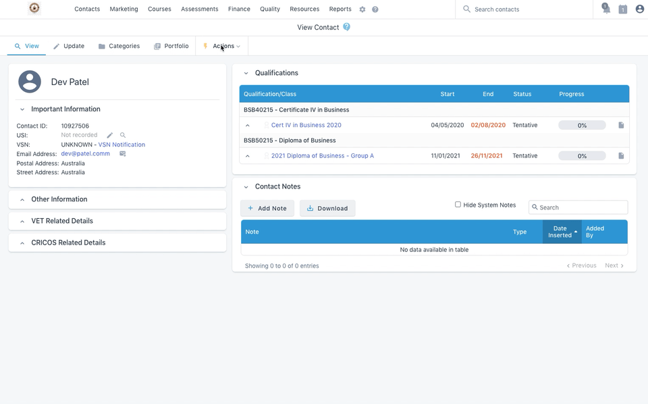Click the dev@patel.comm email link
Screen dimensions: 648x404
pyautogui.click(x=86, y=153)
